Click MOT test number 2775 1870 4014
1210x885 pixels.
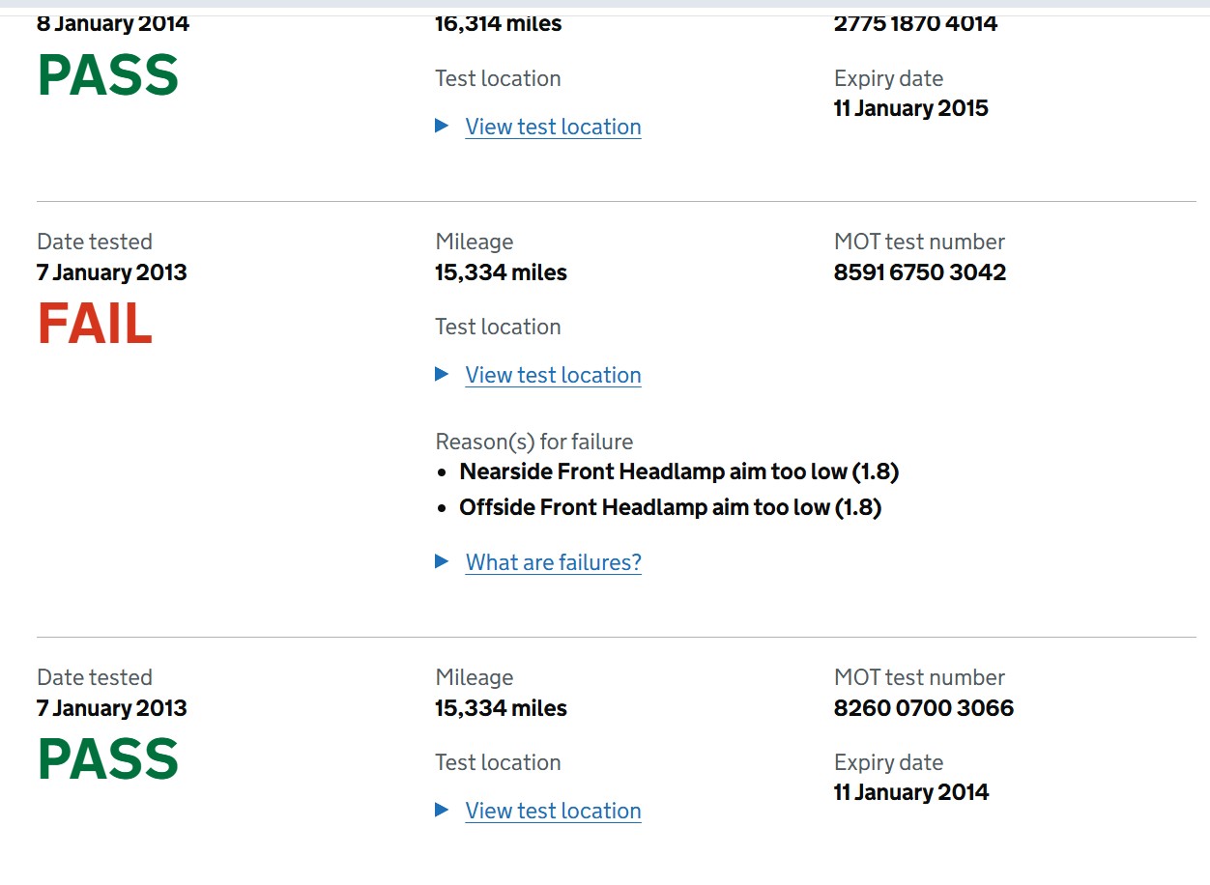[x=915, y=23]
